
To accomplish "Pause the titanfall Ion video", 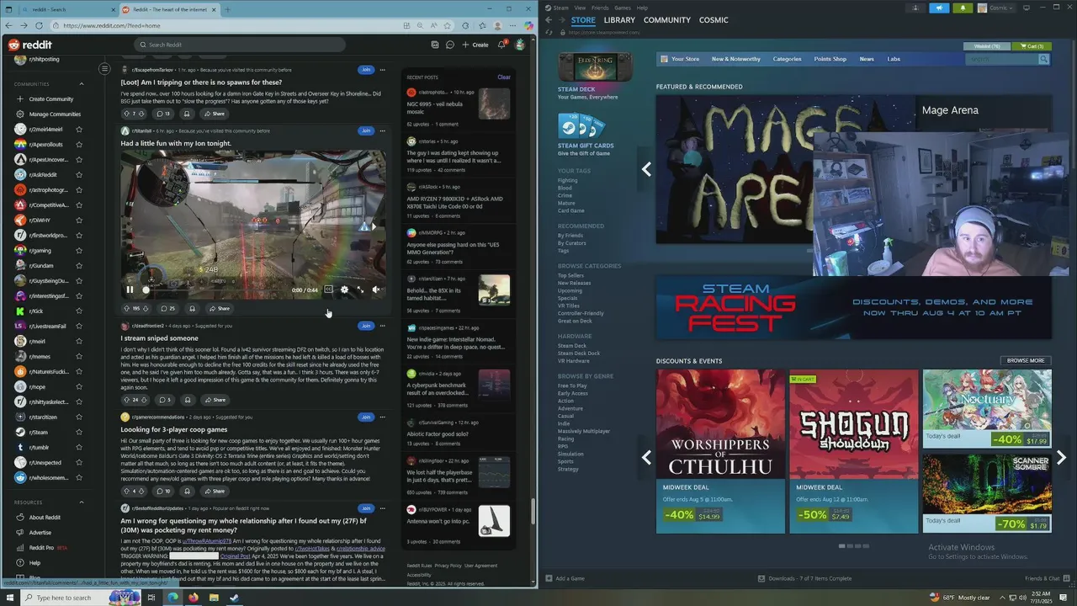I will tap(130, 290).
